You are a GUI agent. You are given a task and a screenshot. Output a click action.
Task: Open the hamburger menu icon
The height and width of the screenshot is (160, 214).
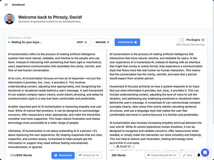click(6, 4)
